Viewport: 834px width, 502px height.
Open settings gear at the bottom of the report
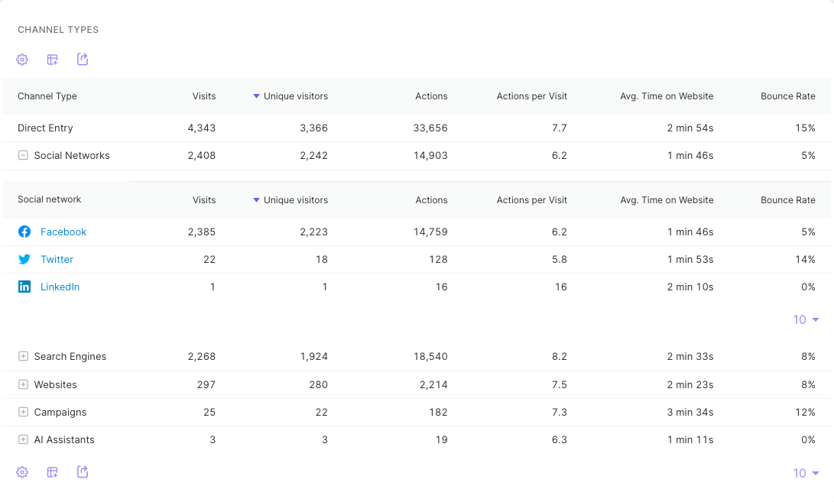point(22,472)
